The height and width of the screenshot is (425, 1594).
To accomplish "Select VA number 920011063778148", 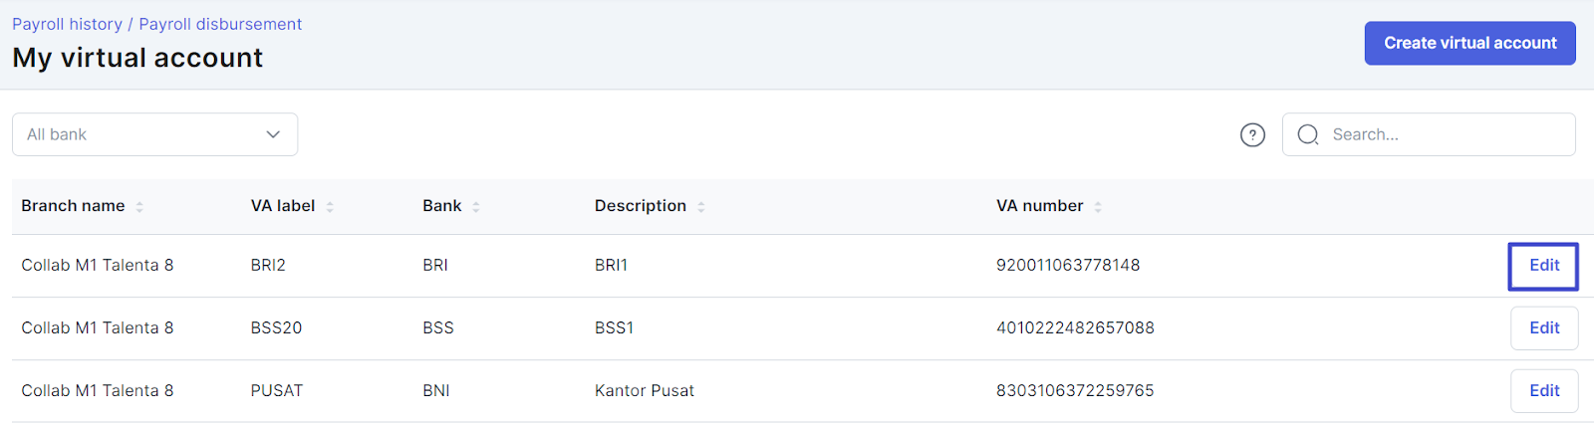I will tap(1068, 265).
